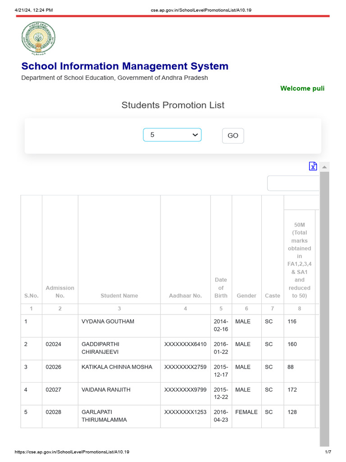Click birth date 2016-01-22

pos(221,348)
